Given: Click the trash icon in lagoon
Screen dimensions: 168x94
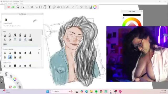Looking at the screenshot, I should click(20, 87).
